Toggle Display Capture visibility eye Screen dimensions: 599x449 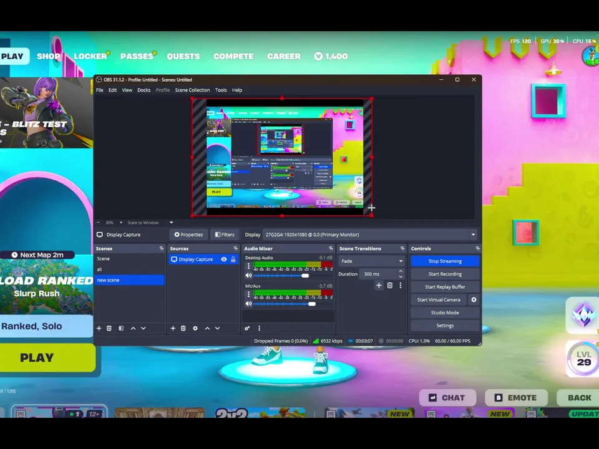point(224,259)
